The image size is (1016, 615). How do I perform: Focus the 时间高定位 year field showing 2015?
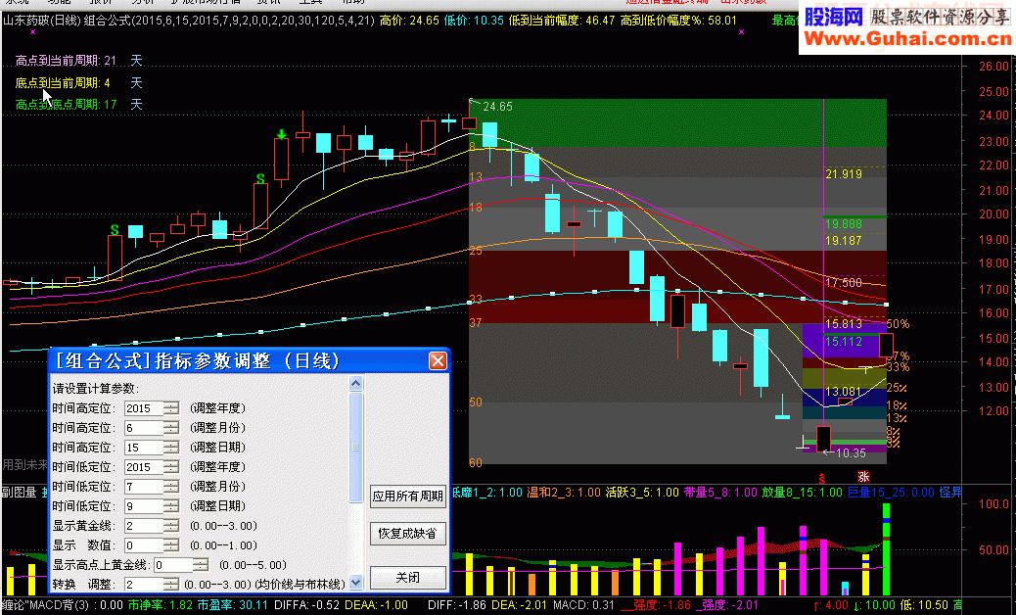pos(144,408)
